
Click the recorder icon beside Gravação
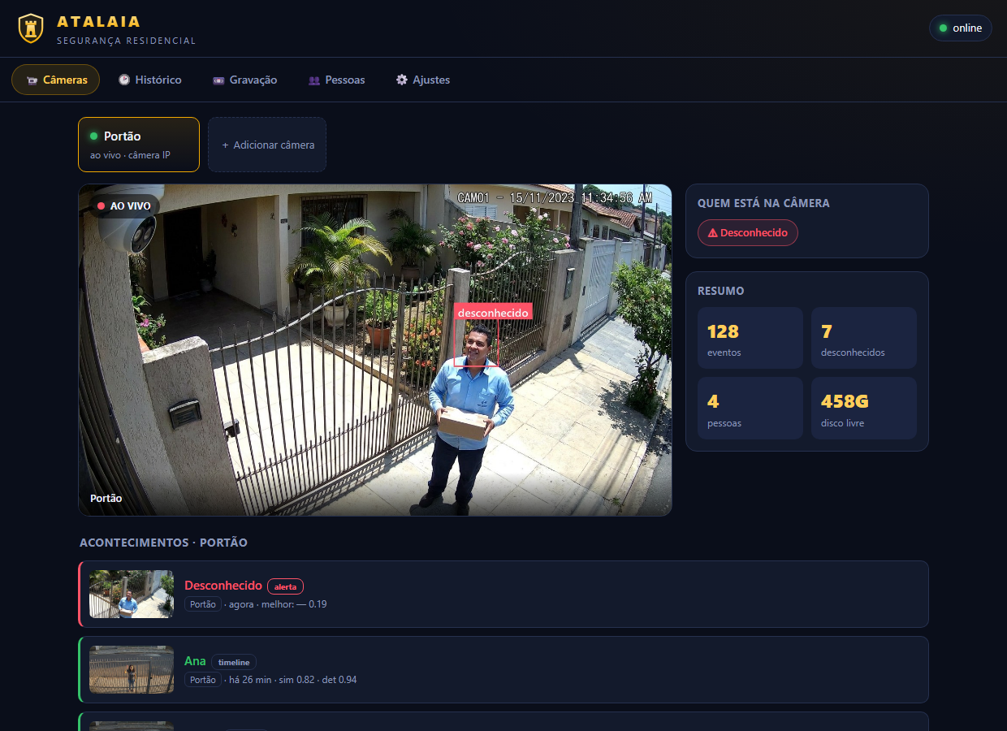(218, 80)
